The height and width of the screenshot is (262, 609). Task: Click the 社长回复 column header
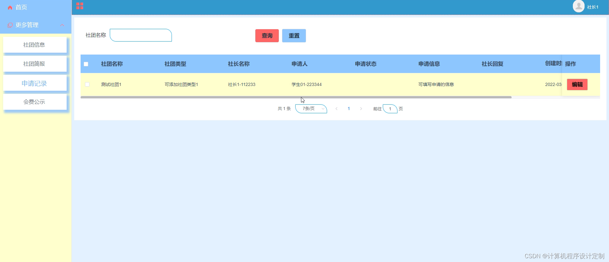[493, 64]
